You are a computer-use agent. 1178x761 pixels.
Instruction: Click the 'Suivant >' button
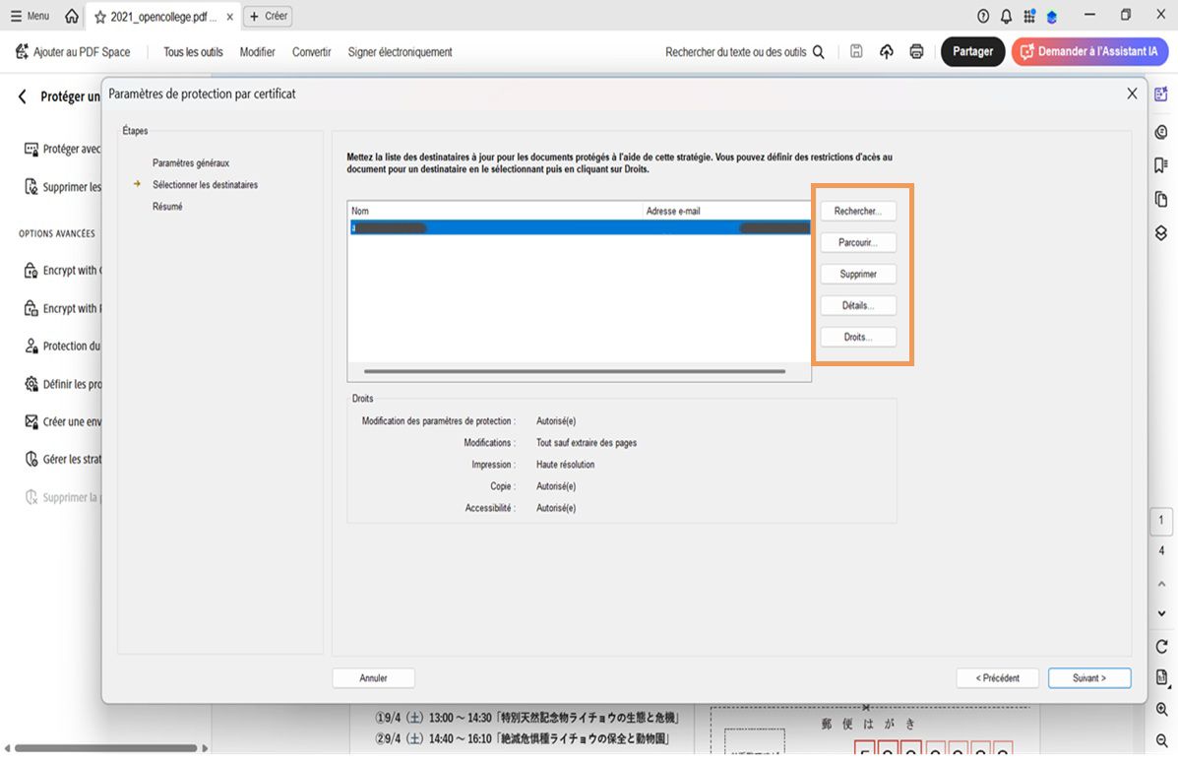coord(1089,677)
